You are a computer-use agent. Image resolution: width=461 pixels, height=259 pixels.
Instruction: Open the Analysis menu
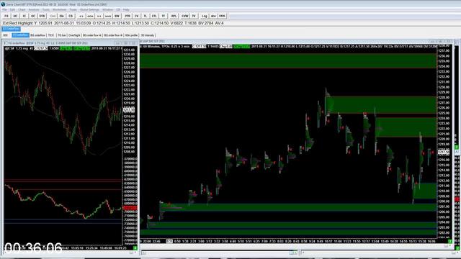[x=34, y=9]
